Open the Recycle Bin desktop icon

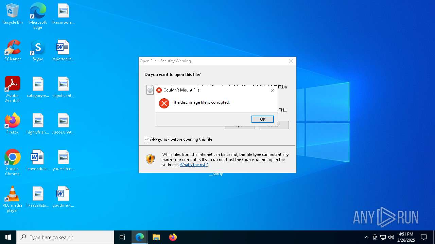tap(13, 14)
